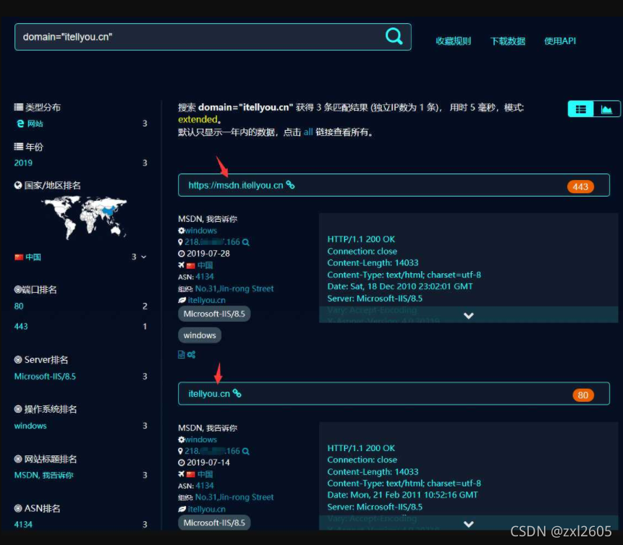The image size is (623, 545).
Task: Click the gears icon under windows tag
Action: click(191, 354)
